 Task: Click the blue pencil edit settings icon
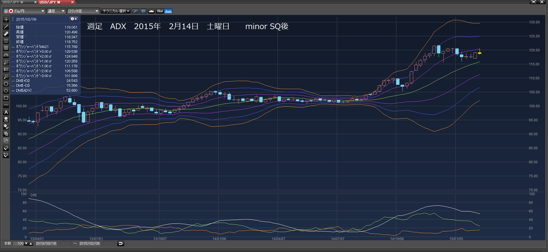(135, 11)
